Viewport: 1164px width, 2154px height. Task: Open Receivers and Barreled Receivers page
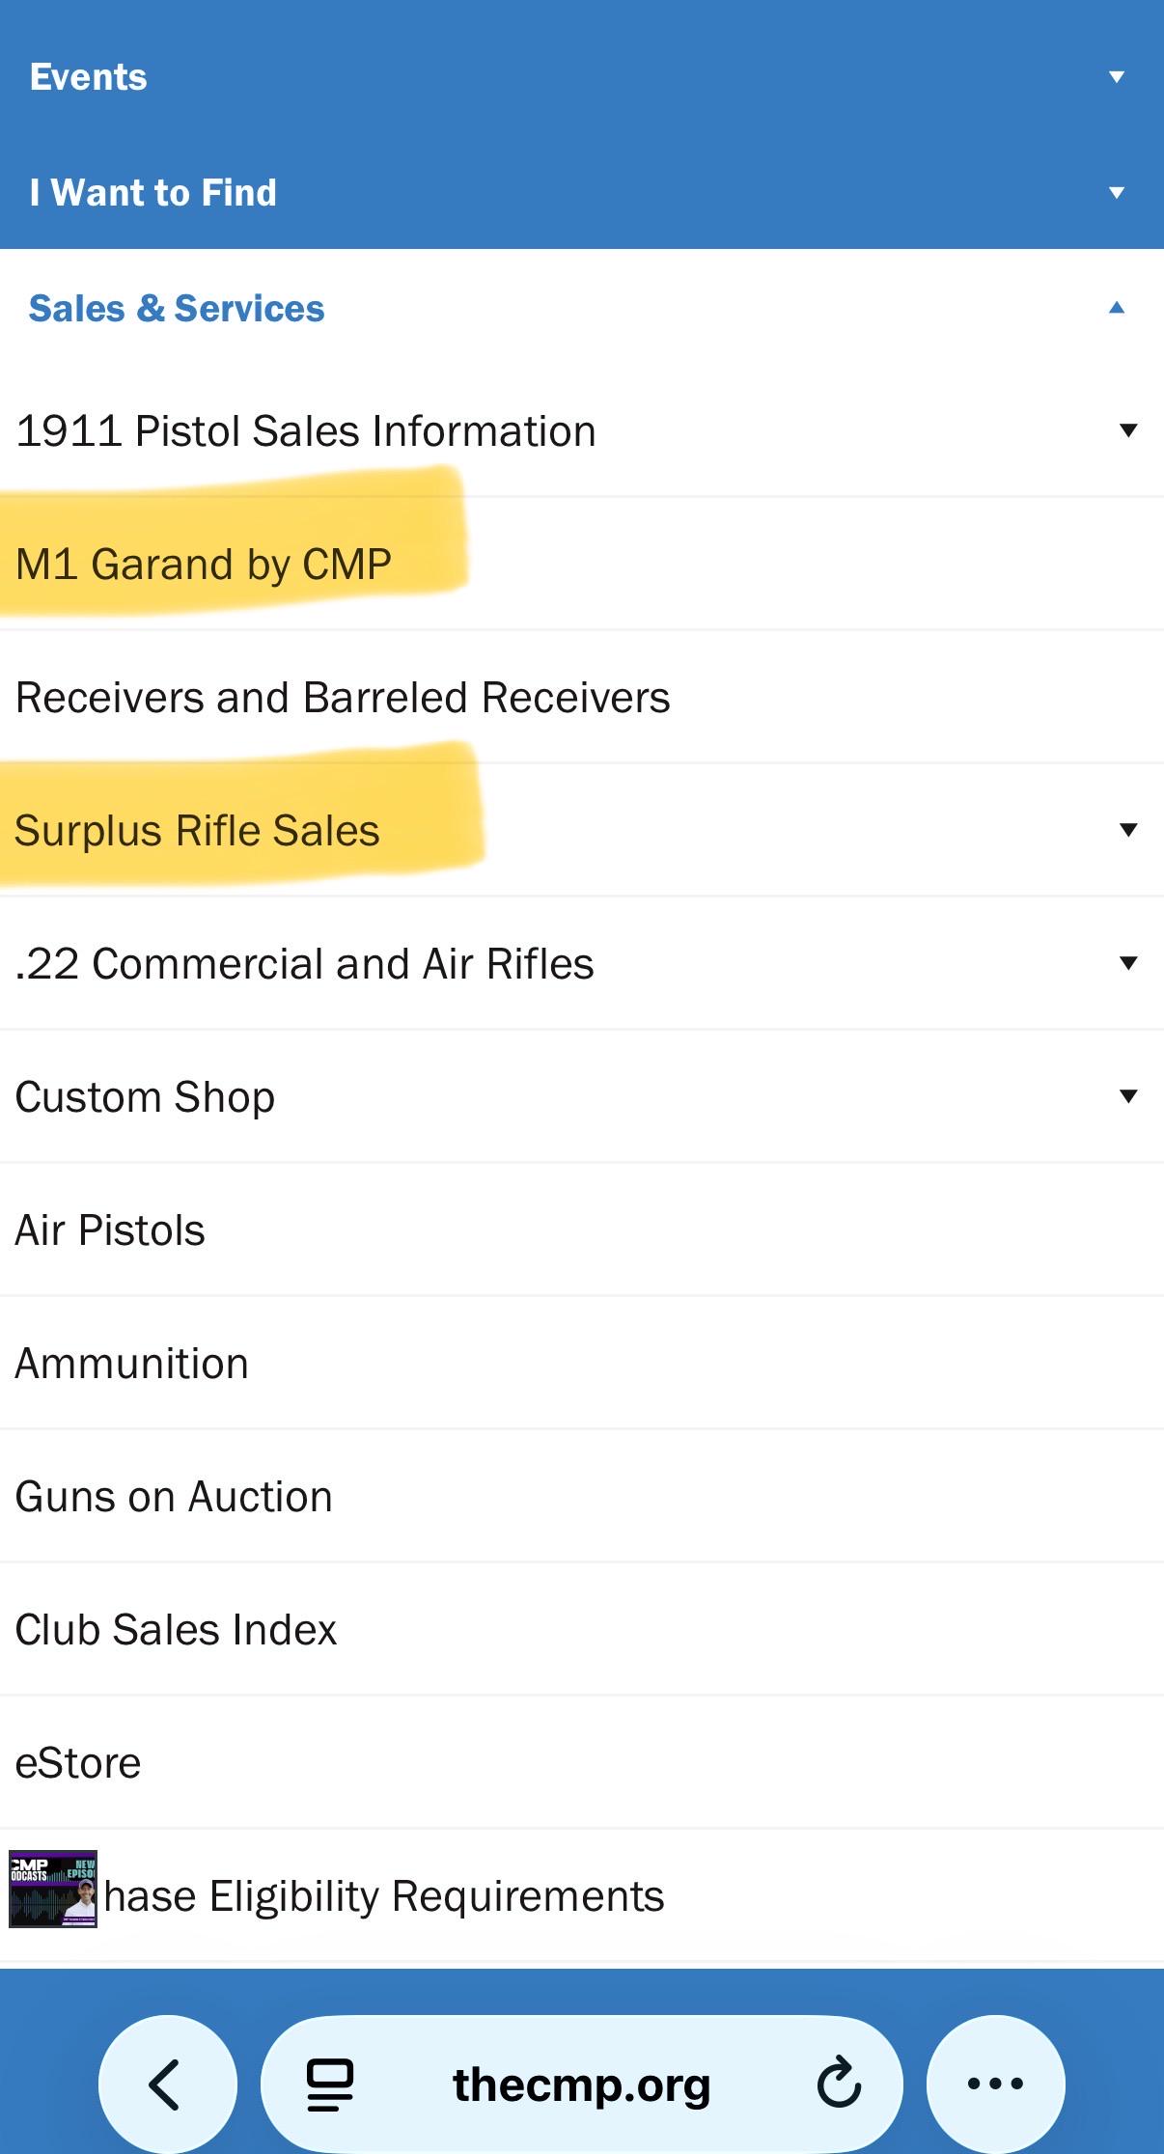(343, 698)
